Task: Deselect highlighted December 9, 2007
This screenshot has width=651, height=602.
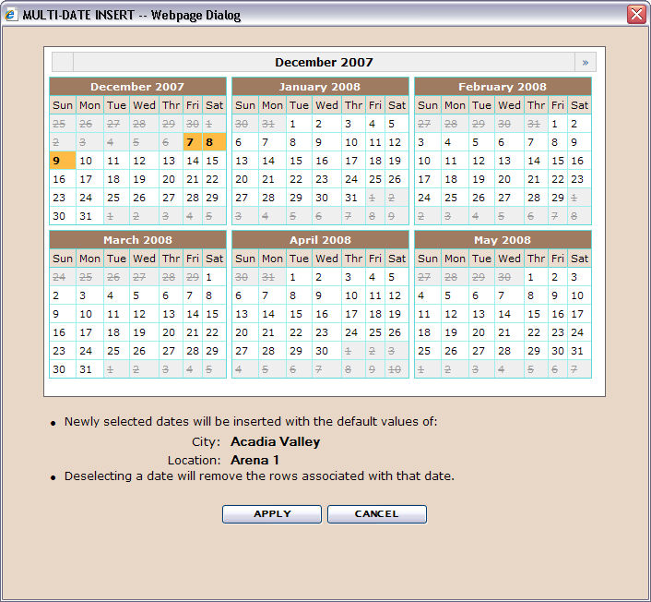Action: (63, 161)
